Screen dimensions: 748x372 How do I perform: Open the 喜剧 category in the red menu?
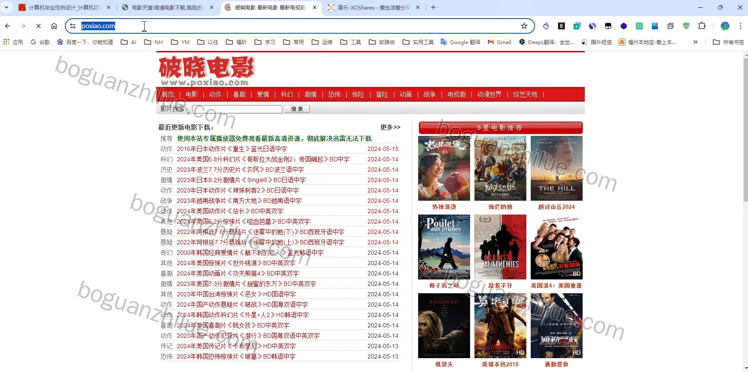[239, 94]
